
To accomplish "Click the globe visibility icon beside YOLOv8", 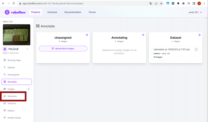I will (x=5, y=49).
